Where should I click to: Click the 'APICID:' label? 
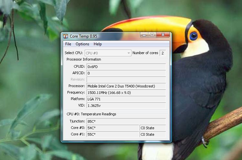point(79,73)
